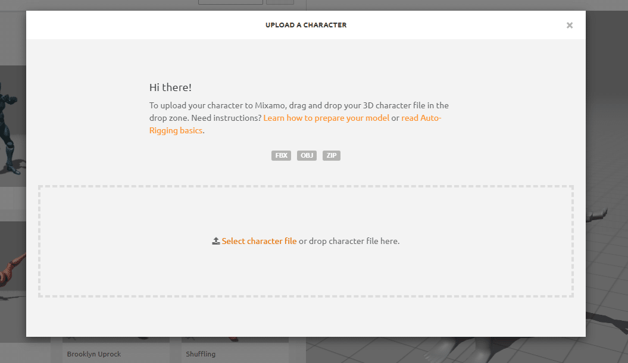Click the Hi there! heading

click(170, 87)
